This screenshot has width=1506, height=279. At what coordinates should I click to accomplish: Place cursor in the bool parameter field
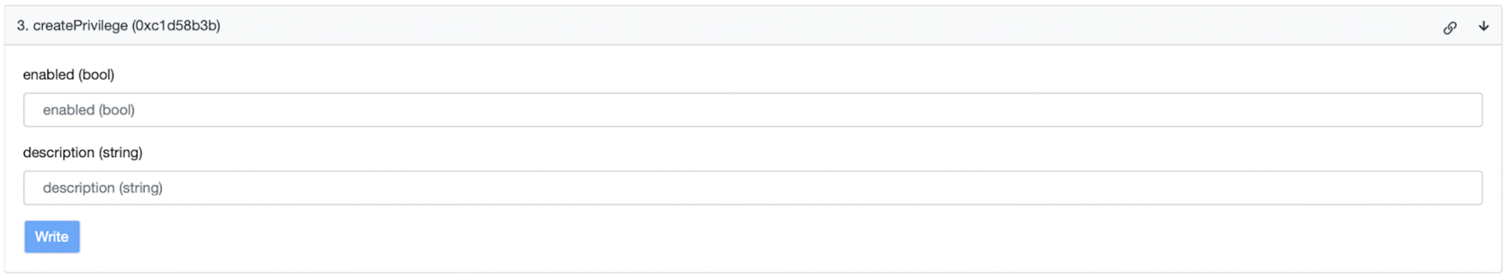click(752, 110)
